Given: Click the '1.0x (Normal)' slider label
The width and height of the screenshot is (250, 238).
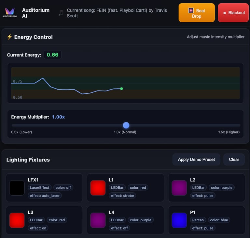Looking at the screenshot, I should 125,132.
